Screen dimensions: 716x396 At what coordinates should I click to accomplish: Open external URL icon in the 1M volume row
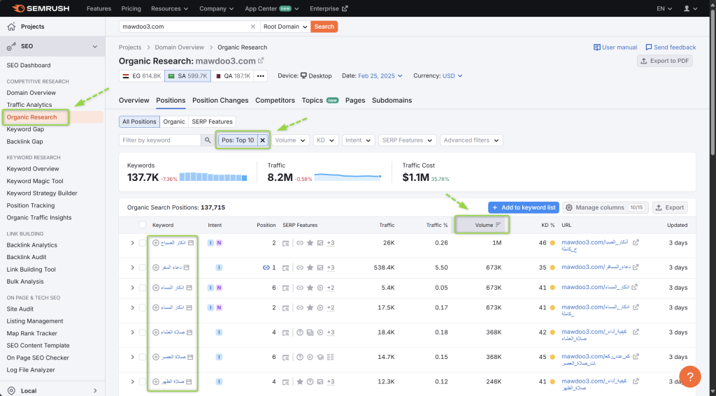[636, 242]
